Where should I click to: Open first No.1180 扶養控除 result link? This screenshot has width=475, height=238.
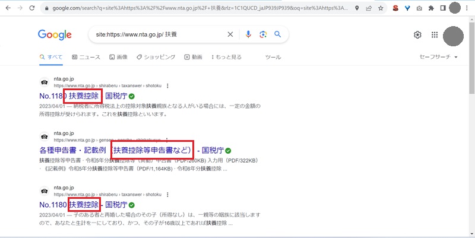click(x=83, y=96)
